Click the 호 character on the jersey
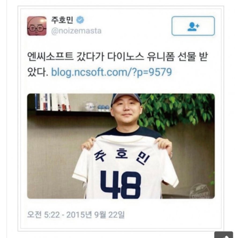241x238 pixels. point(121,154)
